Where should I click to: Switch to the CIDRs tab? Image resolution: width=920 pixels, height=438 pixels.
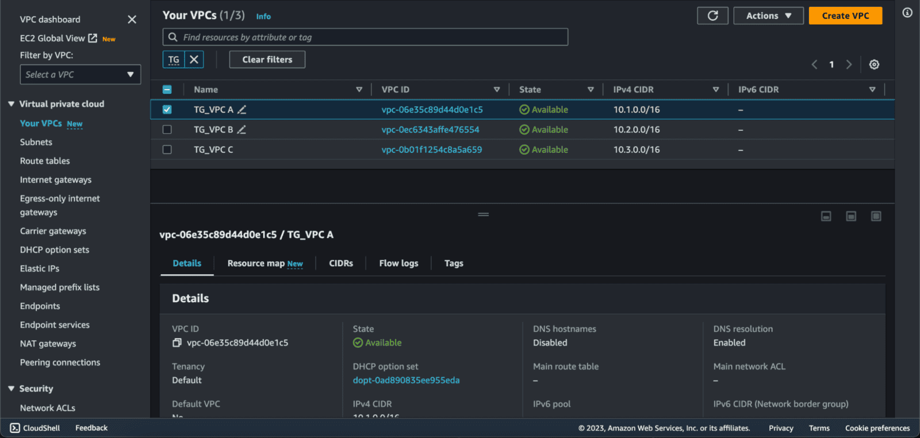[x=341, y=263]
